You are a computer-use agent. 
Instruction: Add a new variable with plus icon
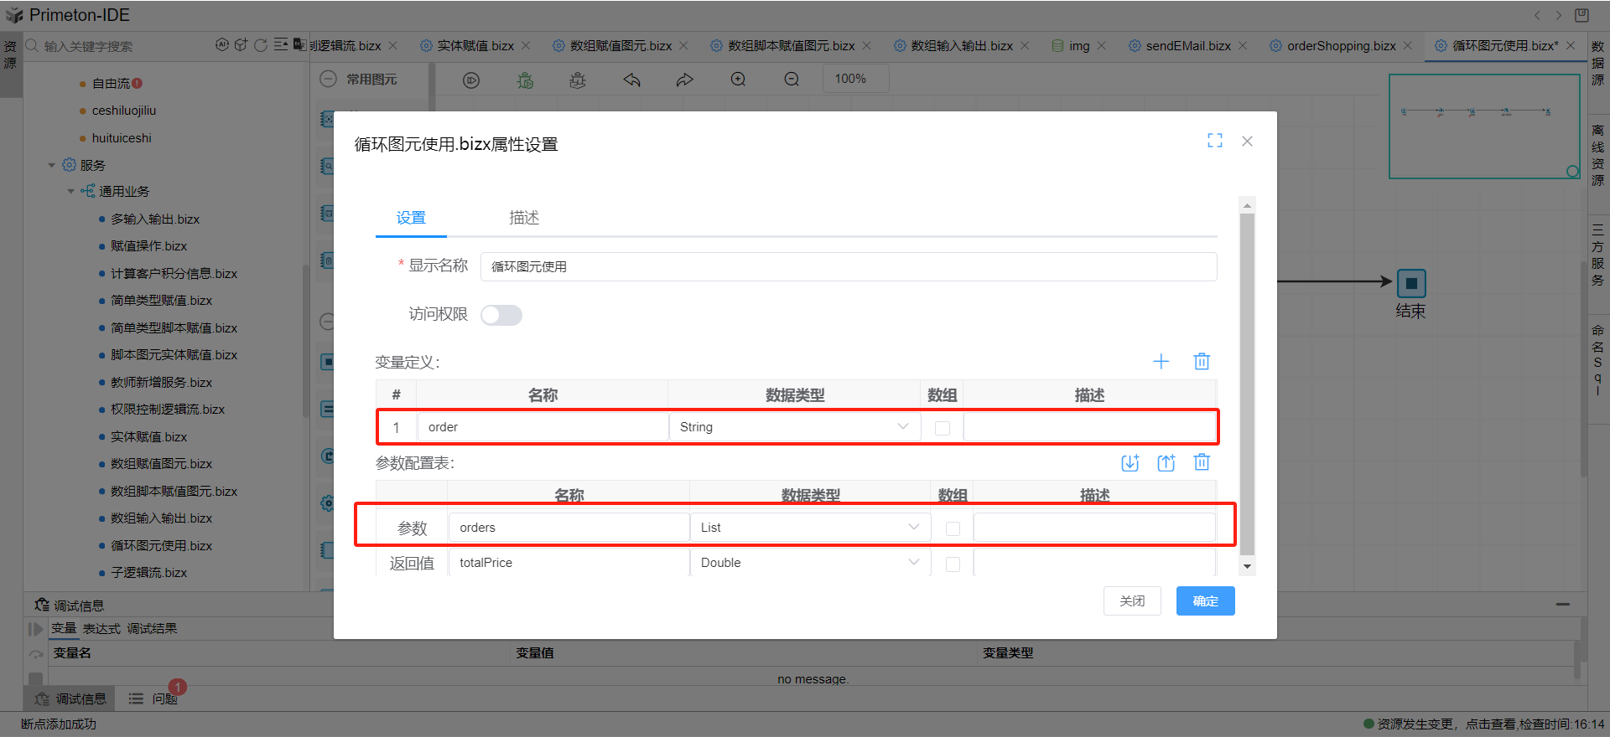(x=1161, y=362)
